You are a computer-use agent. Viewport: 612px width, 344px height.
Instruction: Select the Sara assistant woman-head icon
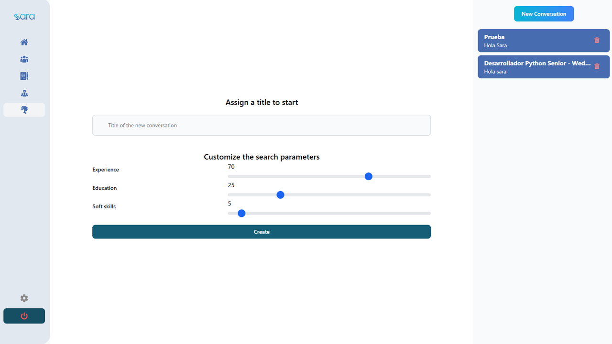[24, 110]
